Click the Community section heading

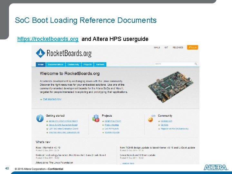pos(165,116)
